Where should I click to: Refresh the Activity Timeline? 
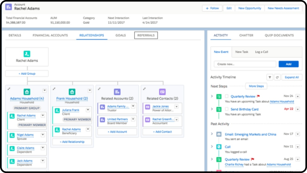tap(277, 77)
